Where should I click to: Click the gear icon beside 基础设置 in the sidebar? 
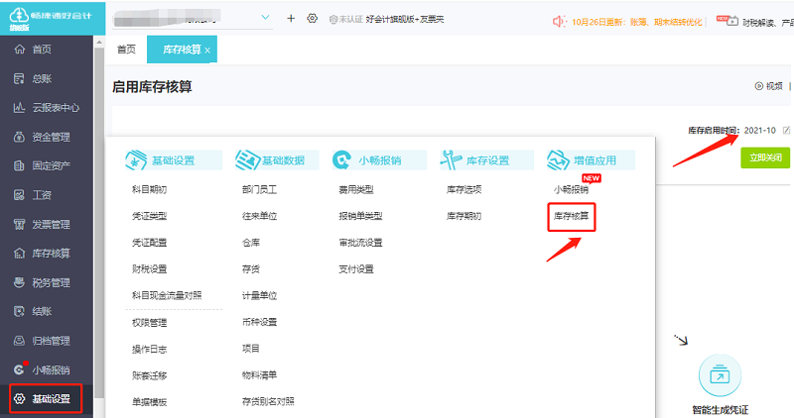[19, 399]
